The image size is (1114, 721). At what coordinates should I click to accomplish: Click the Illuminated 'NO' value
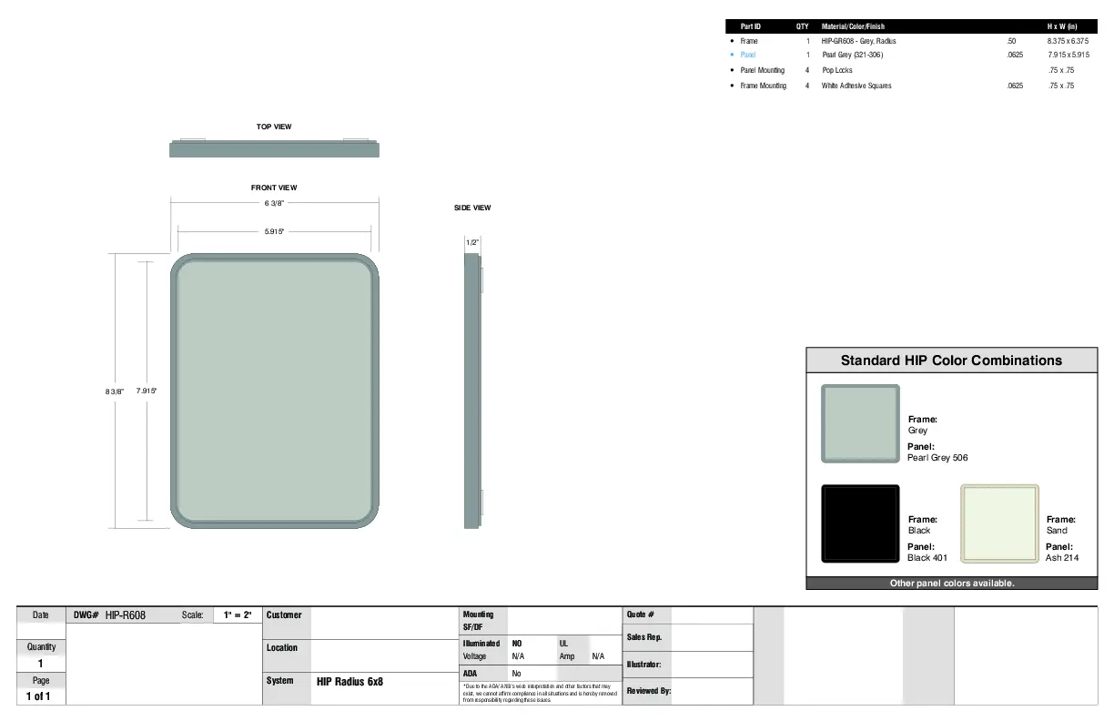click(x=517, y=643)
